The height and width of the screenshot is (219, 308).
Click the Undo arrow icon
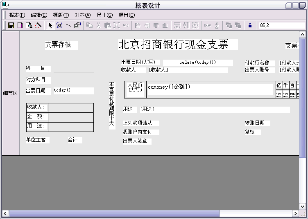126,25
